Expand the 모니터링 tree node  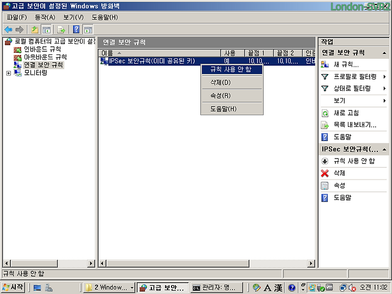pos(9,73)
